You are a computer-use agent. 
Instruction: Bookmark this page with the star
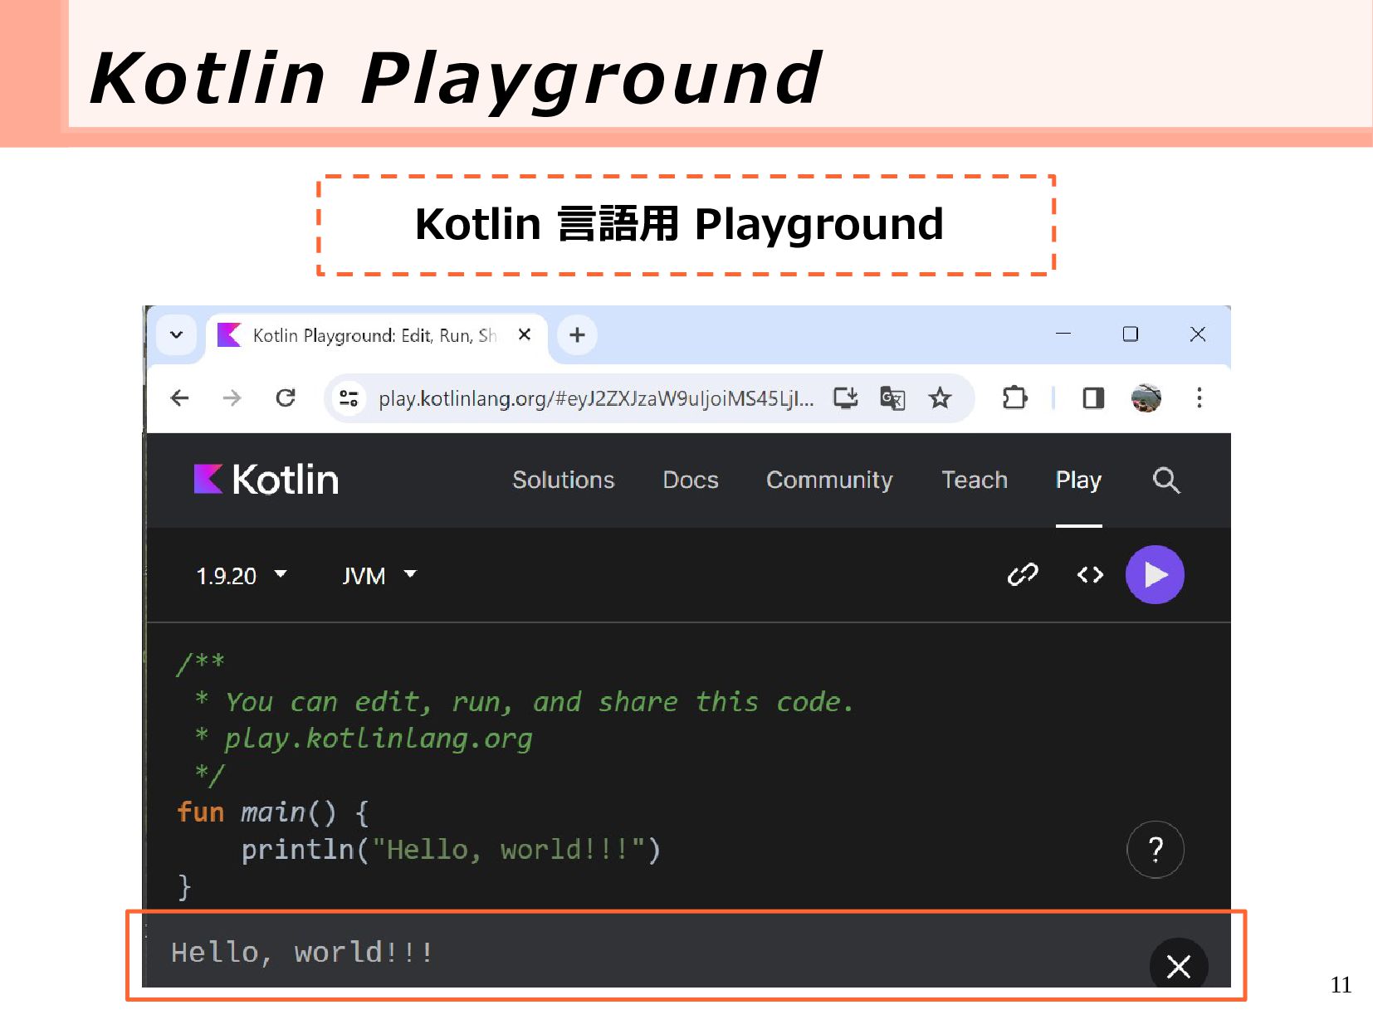[x=940, y=398]
